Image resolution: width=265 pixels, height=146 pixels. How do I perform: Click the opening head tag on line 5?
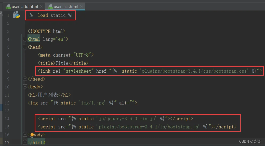(35, 47)
